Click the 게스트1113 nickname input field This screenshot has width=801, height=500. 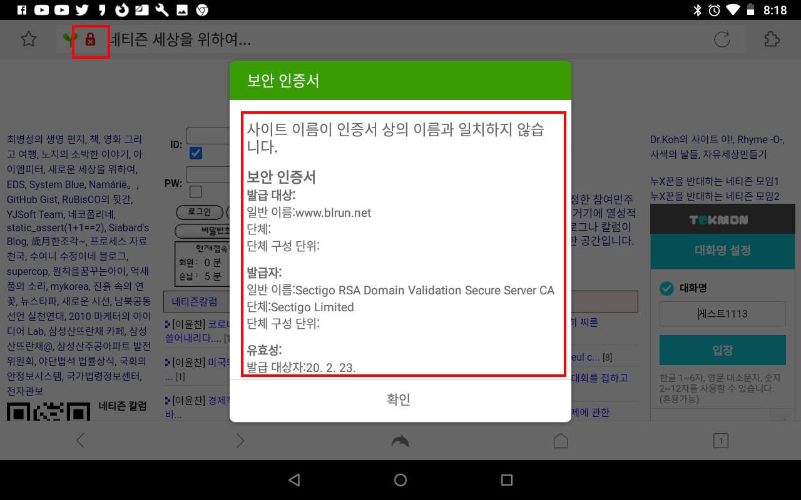pos(723,314)
